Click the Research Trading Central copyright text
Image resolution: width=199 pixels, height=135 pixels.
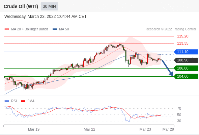(x=171, y=29)
